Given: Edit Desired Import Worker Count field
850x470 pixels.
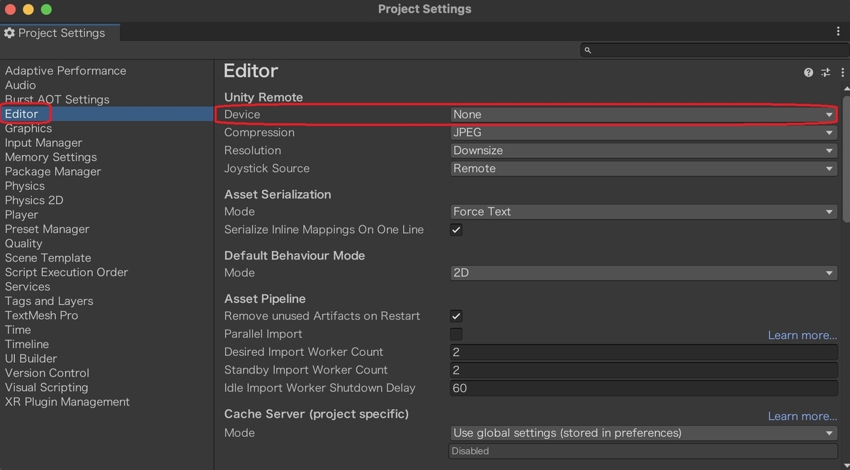Looking at the screenshot, I should pyautogui.click(x=644, y=352).
